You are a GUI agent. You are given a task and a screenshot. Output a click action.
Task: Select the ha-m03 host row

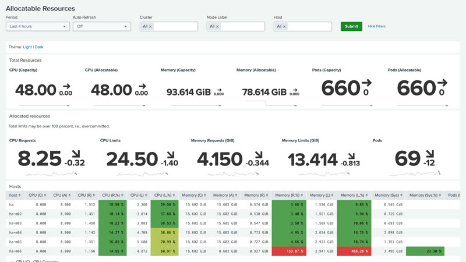232,223
